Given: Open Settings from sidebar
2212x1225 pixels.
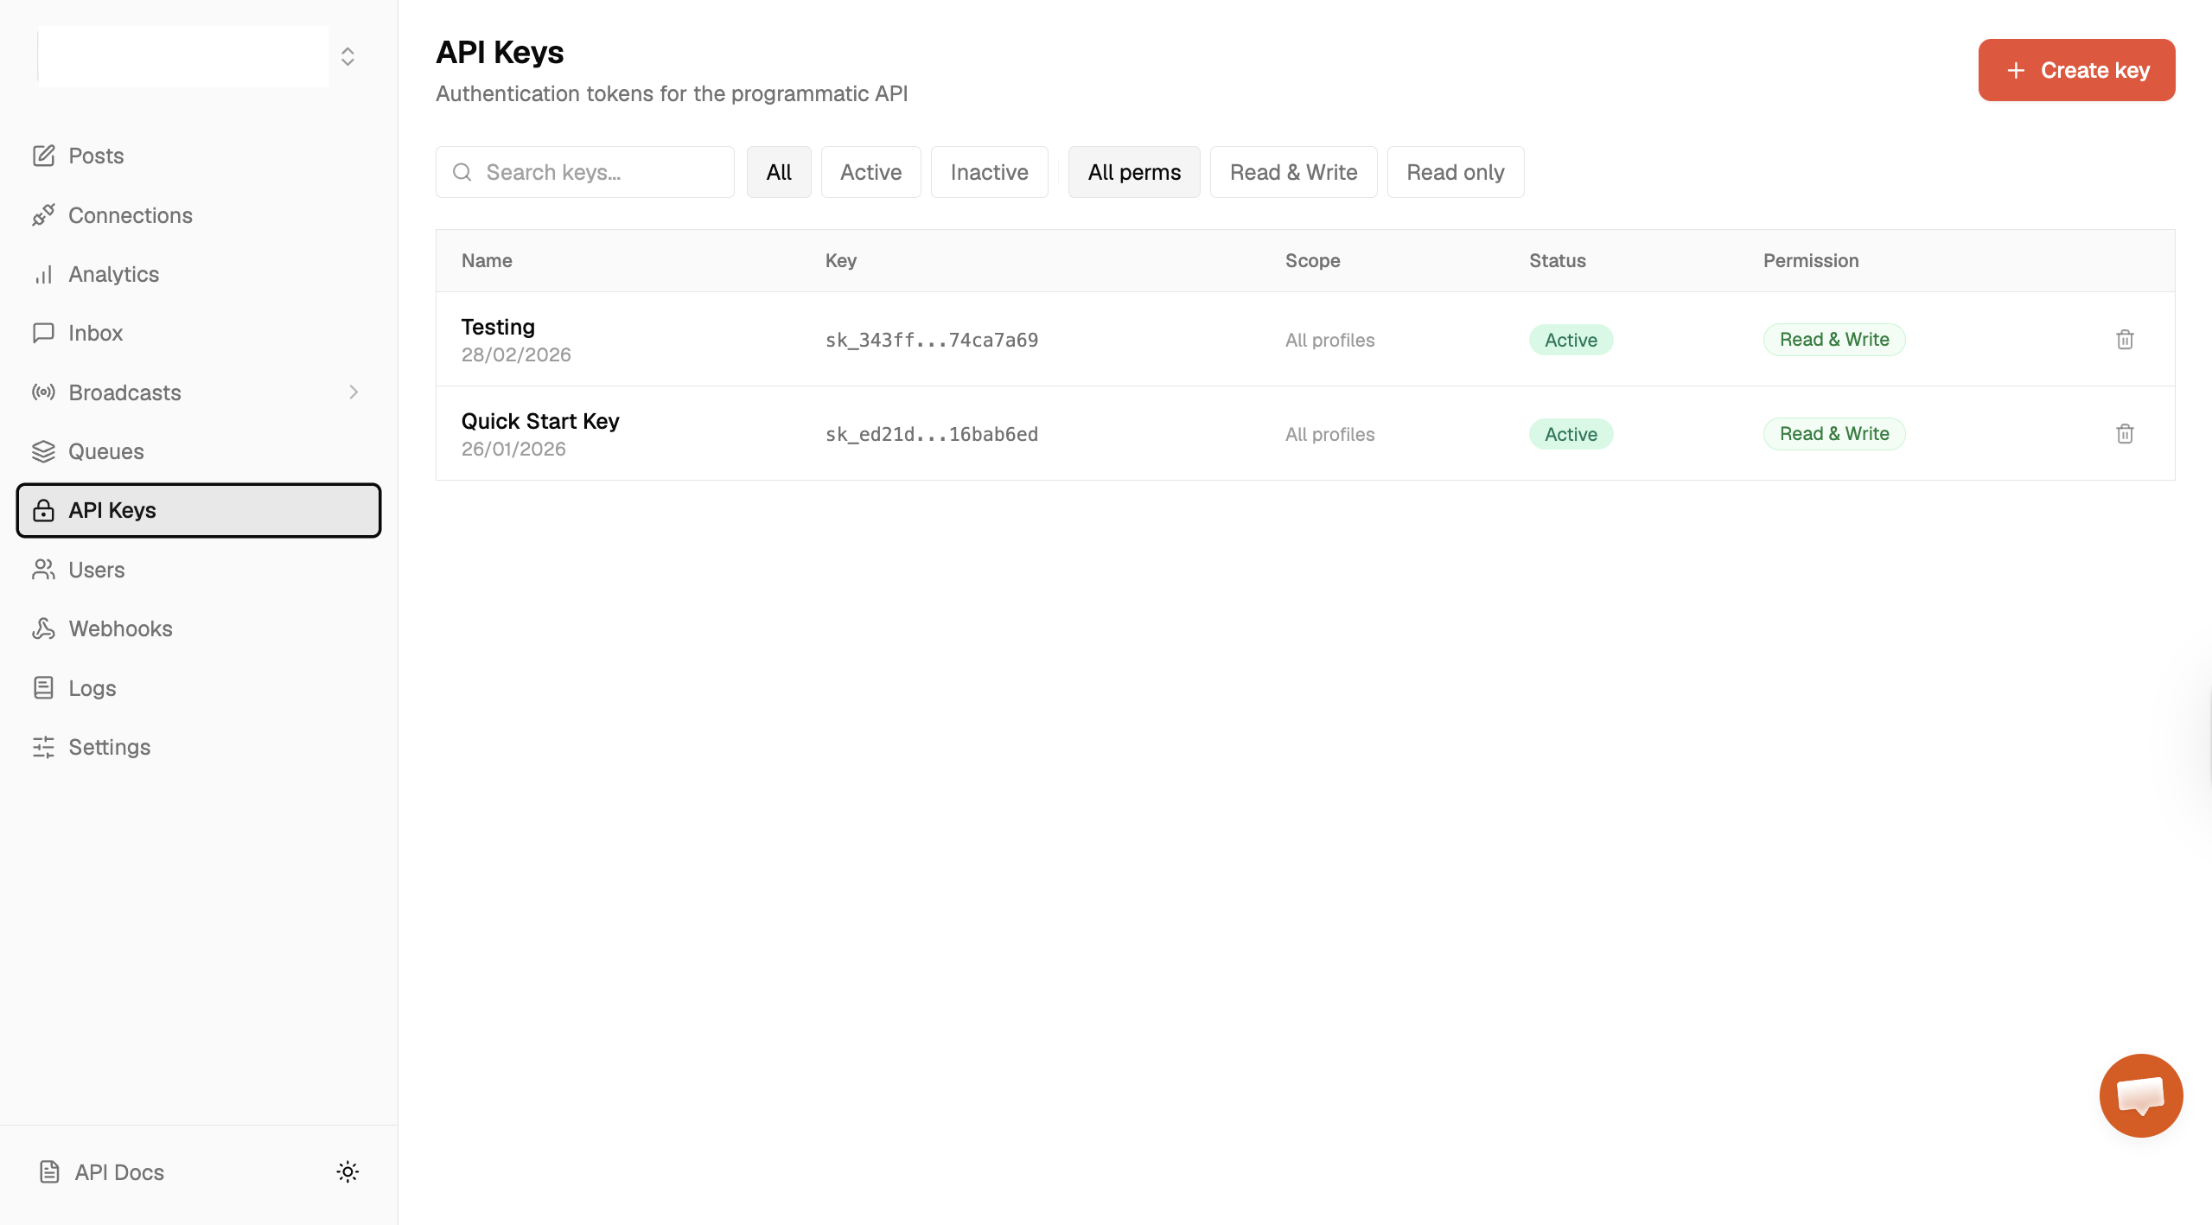Looking at the screenshot, I should coord(109,747).
